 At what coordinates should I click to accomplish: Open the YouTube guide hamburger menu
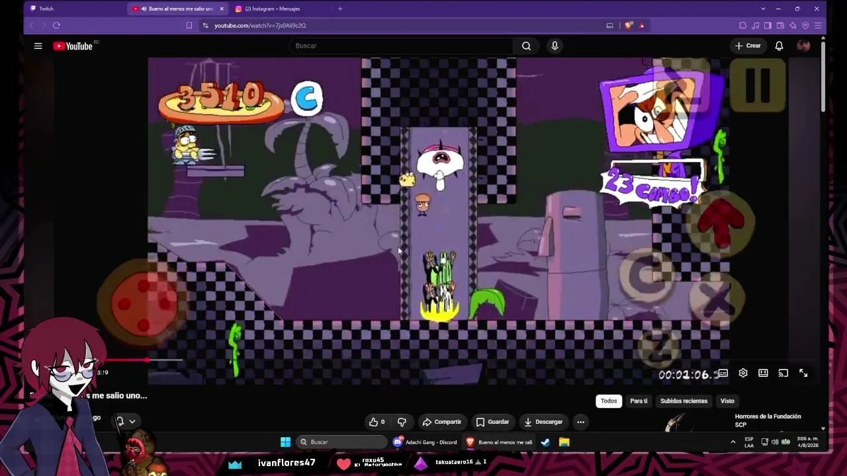38,46
